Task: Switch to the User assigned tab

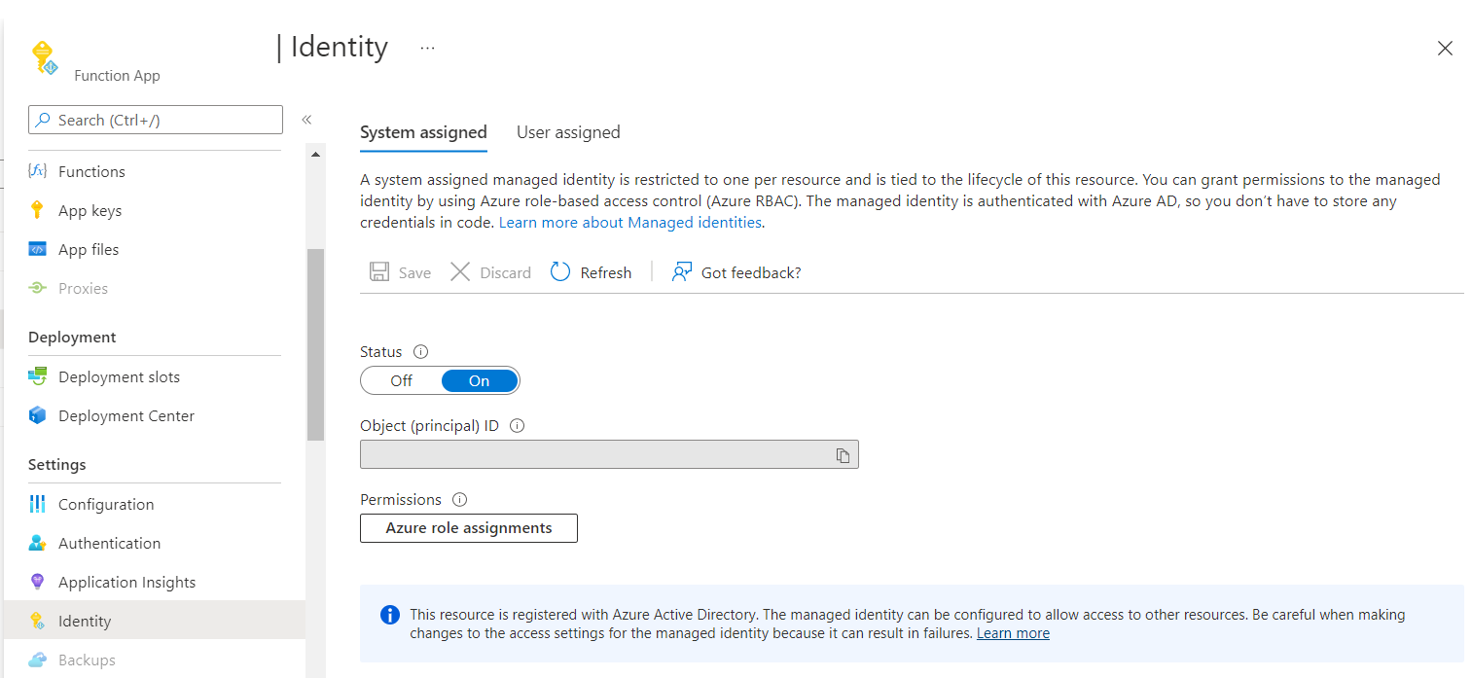Action: pos(568,132)
